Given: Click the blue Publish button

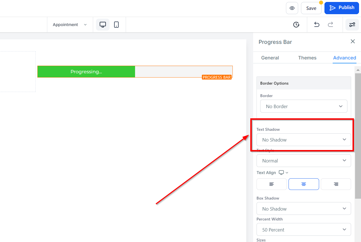Looking at the screenshot, I should point(342,8).
